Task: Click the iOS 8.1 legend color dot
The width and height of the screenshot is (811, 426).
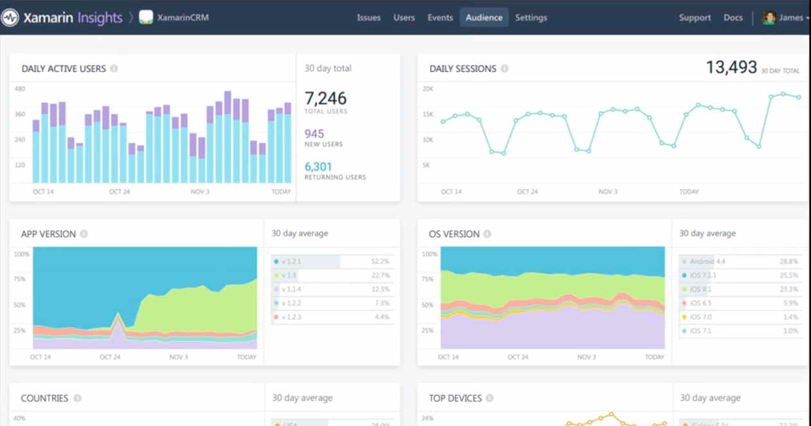Action: (x=684, y=289)
